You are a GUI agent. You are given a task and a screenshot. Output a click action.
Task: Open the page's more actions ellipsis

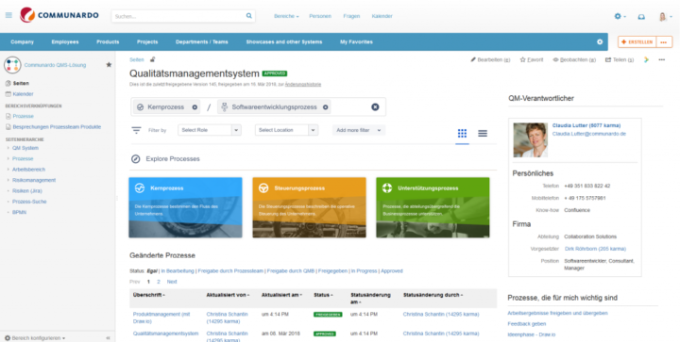click(x=662, y=59)
